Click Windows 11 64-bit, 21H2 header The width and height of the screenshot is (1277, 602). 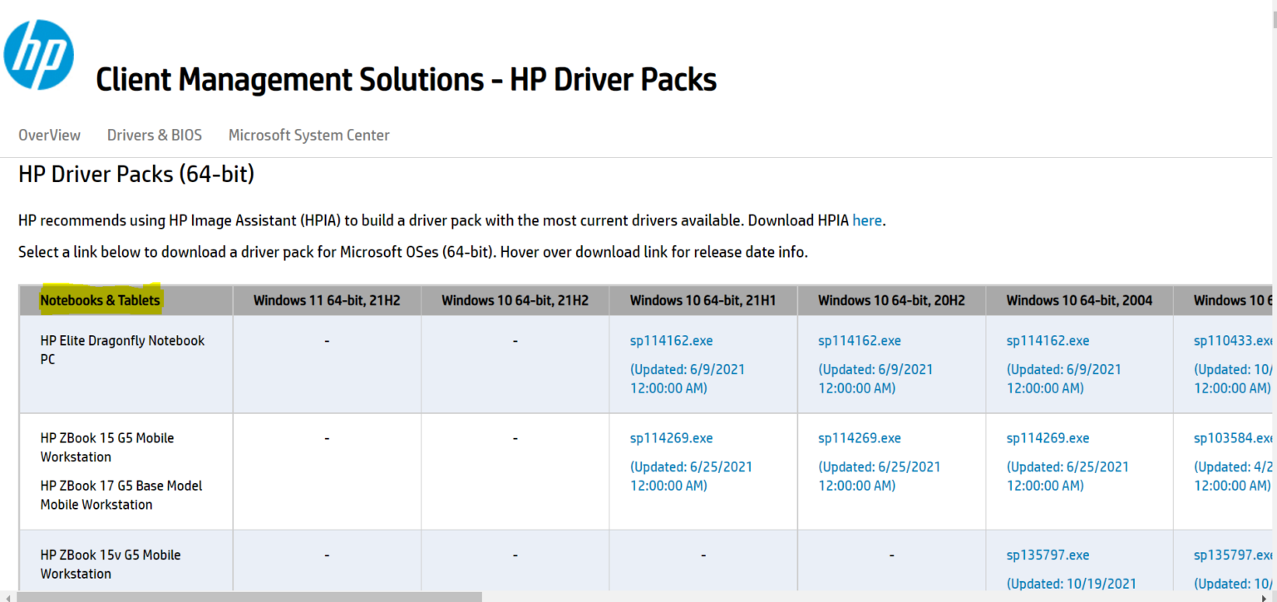[x=327, y=300]
